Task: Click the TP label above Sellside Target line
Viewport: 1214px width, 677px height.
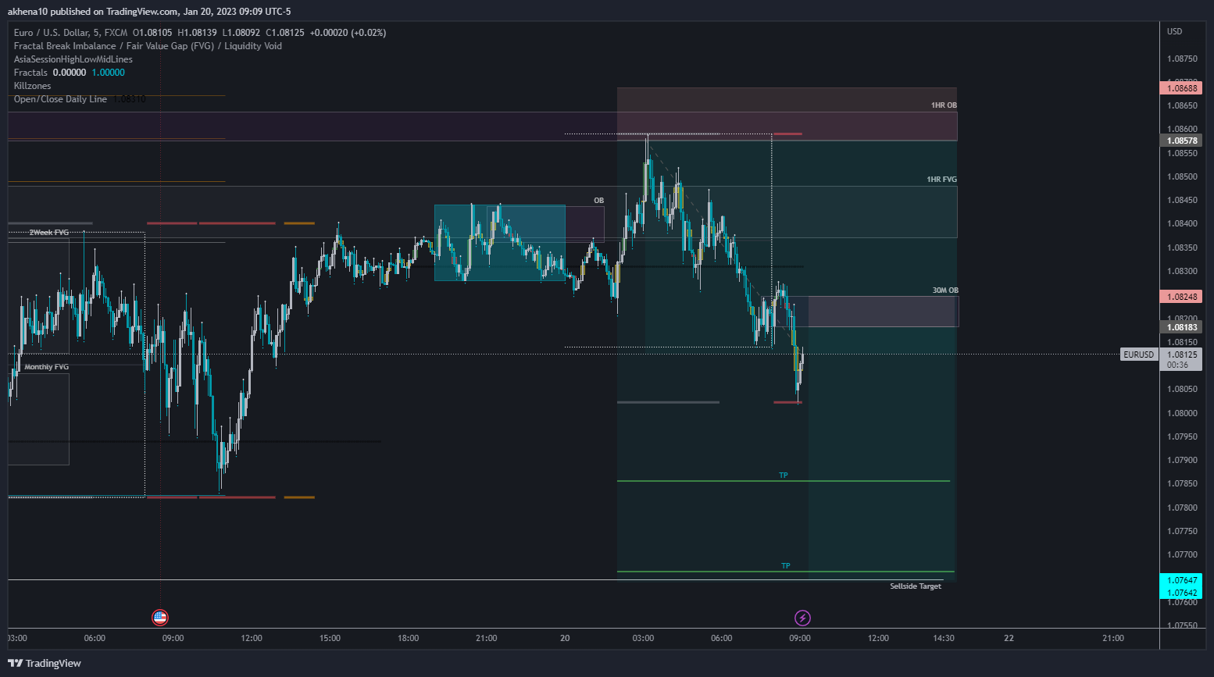Action: (x=786, y=566)
